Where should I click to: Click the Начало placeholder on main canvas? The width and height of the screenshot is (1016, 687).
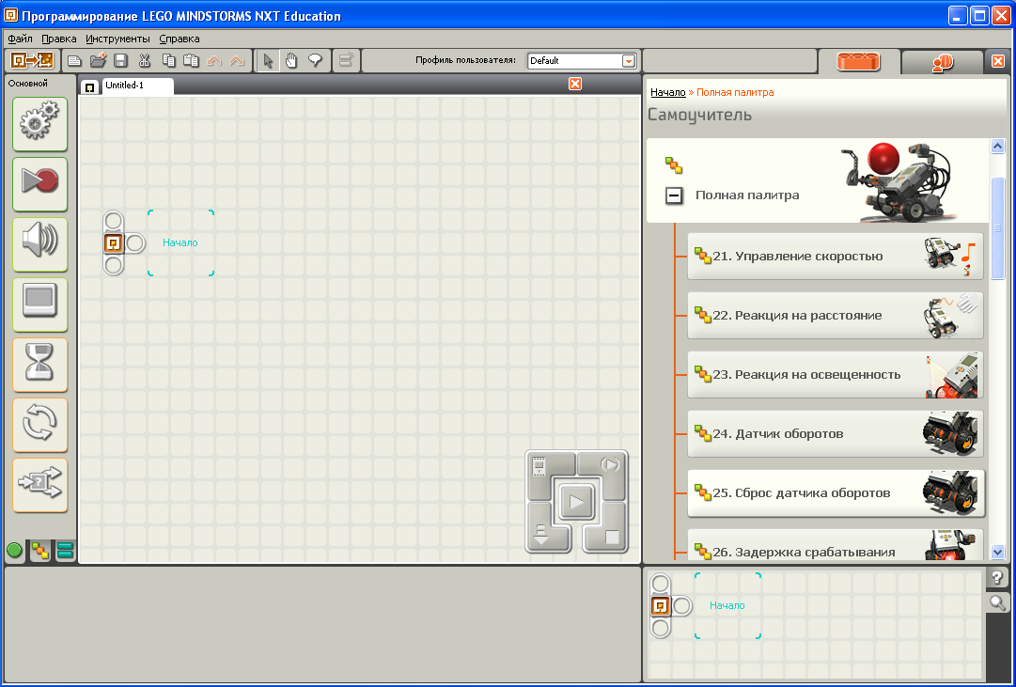[x=180, y=243]
